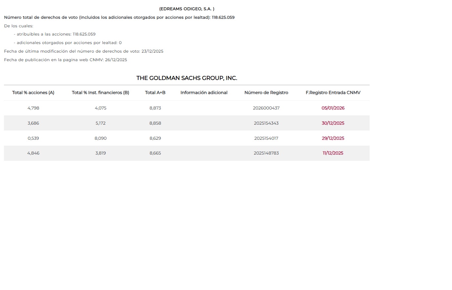Click the 'Total % Inst. financieros (B)' header
This screenshot has width=452, height=290.
coord(100,93)
